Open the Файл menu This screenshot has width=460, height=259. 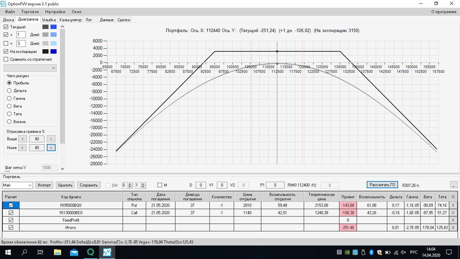click(10, 12)
